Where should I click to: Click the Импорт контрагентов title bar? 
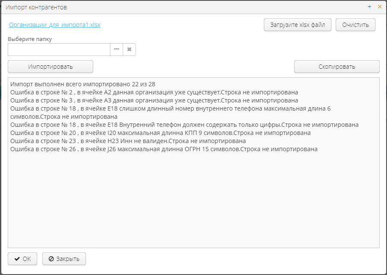click(36, 6)
